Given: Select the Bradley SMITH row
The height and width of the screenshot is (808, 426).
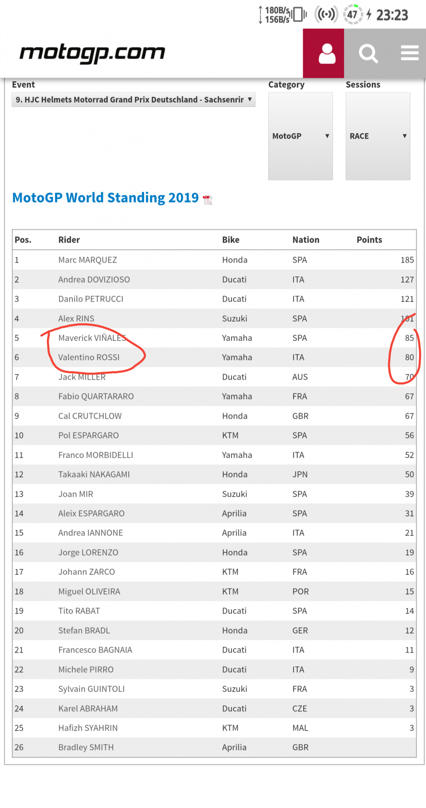Looking at the screenshot, I should (x=214, y=747).
